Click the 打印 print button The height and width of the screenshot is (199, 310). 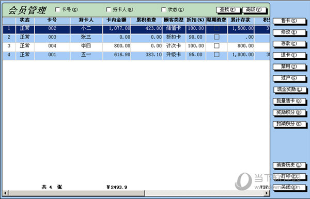(289, 176)
